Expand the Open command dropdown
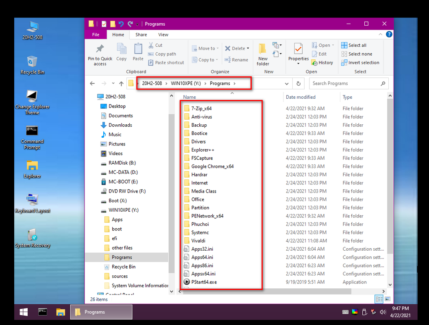429x325 pixels. (x=333, y=45)
